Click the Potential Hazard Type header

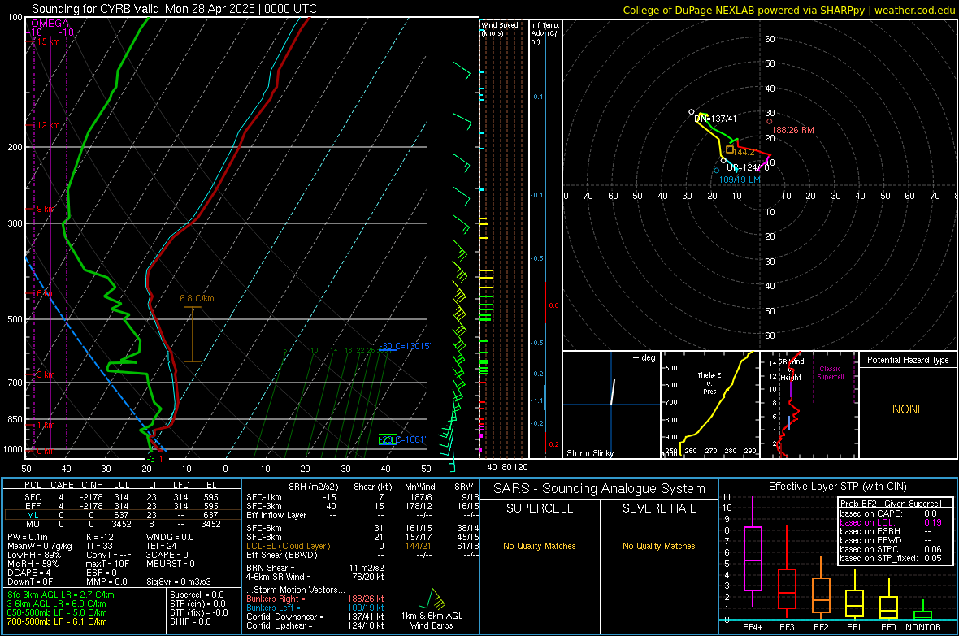[909, 360]
